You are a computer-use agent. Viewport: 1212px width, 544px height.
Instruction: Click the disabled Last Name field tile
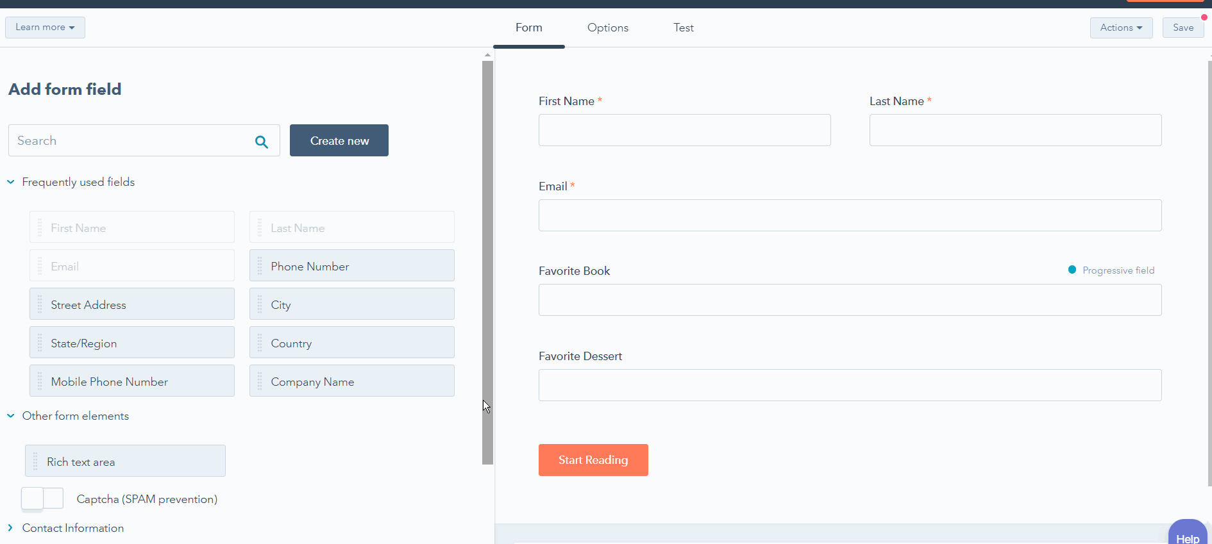pyautogui.click(x=352, y=227)
